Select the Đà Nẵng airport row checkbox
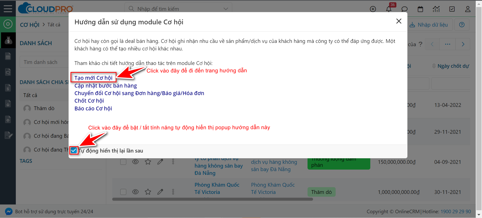 (123, 162)
